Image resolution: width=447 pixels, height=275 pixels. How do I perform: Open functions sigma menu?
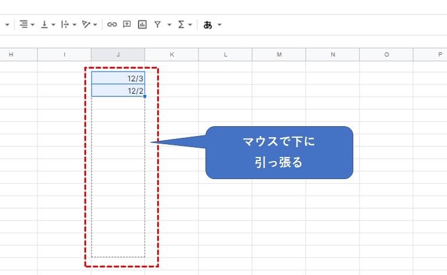[181, 24]
